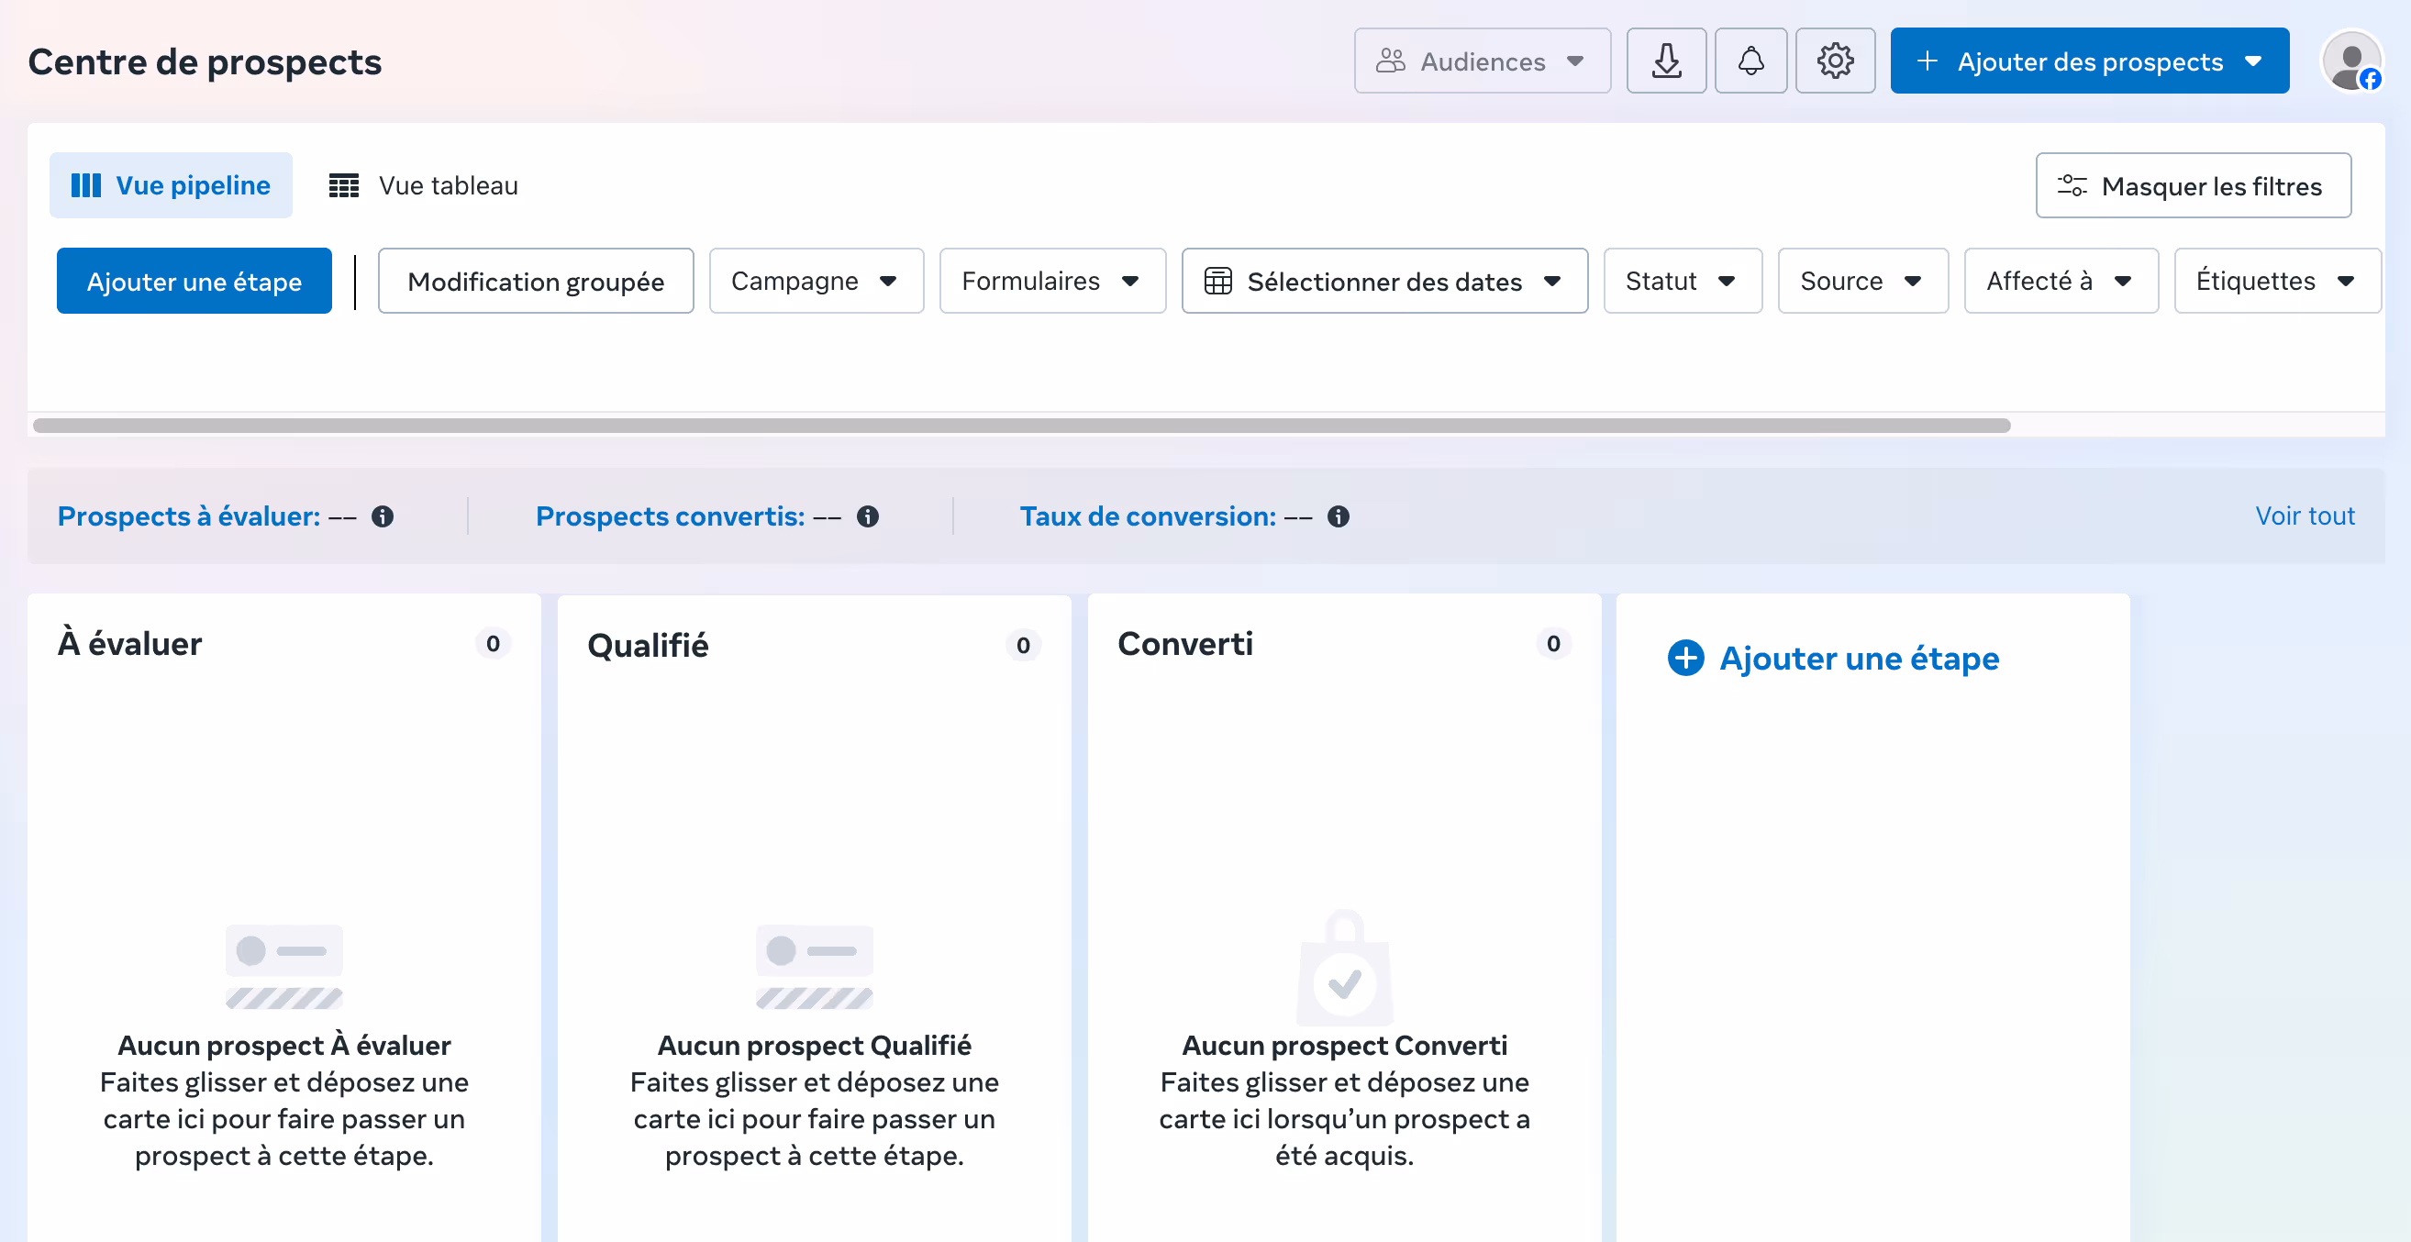Click the horizontal filter scrollbar
Viewport: 2411px width, 1242px height.
[1021, 426]
